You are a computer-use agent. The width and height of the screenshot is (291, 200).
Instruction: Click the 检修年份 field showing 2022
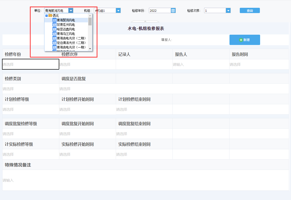coord(160,11)
